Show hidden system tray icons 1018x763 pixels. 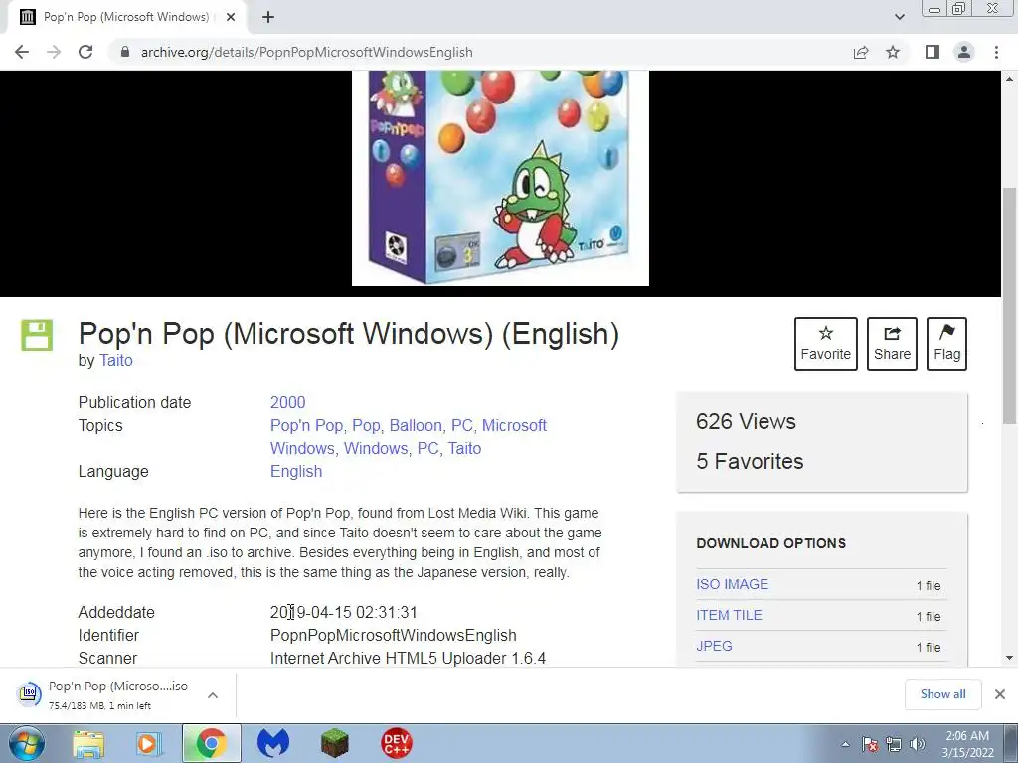pyautogui.click(x=845, y=745)
